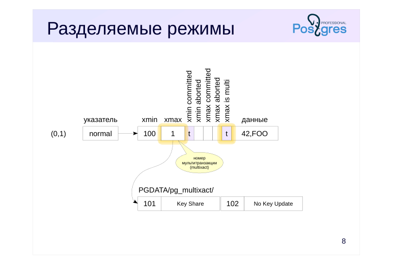
Task: Click the 'Key Share' lock mode cell
Action: coord(190,204)
